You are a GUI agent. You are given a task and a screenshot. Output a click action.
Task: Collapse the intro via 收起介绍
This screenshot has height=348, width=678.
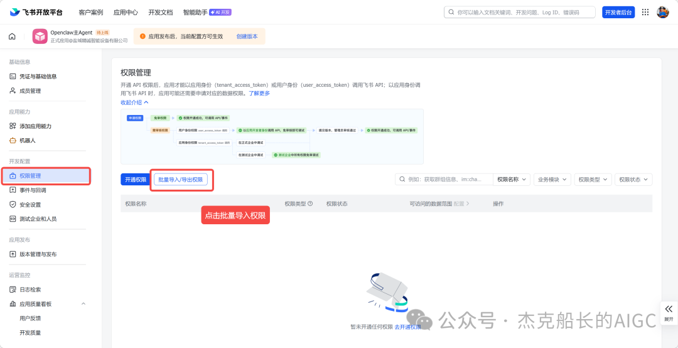pos(134,102)
